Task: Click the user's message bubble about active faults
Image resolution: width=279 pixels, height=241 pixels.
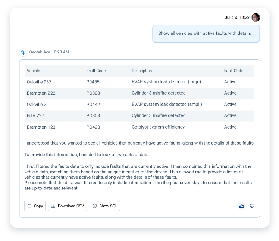Action: click(206, 33)
